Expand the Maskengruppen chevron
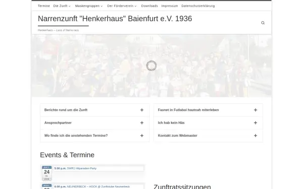 click(102, 6)
